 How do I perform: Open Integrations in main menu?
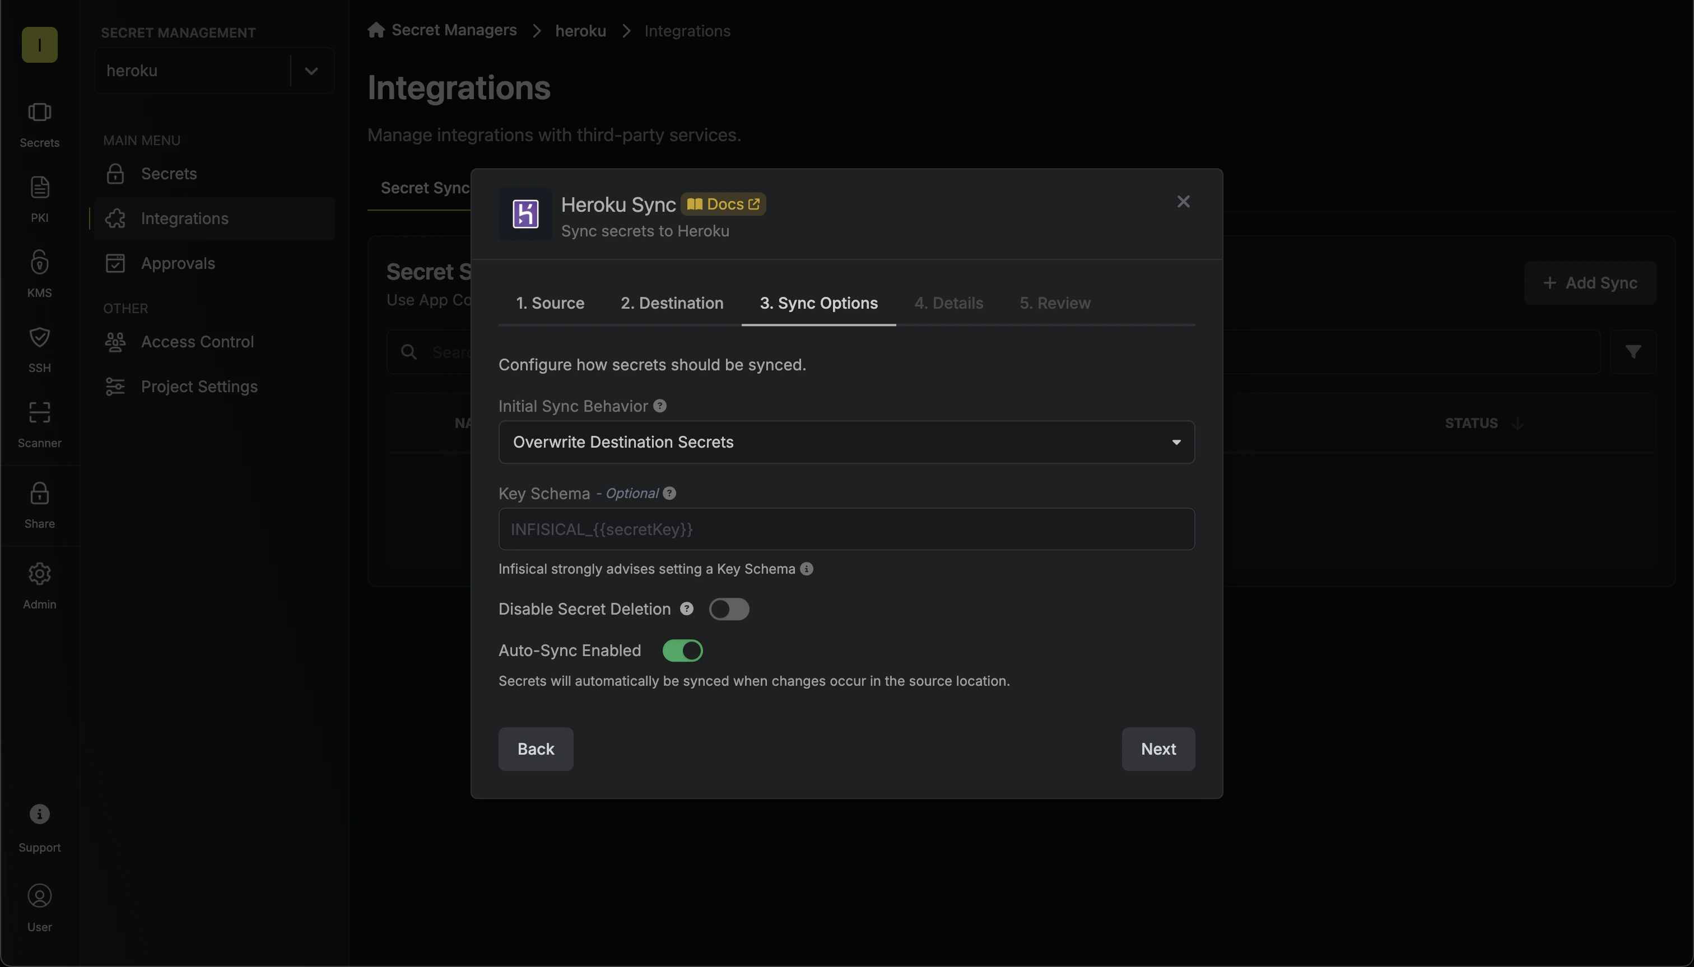(x=214, y=218)
